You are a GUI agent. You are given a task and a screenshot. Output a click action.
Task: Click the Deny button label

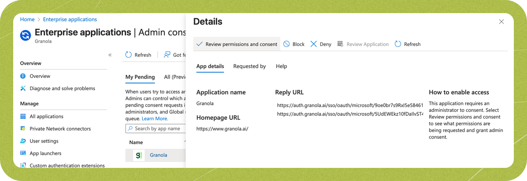(325, 44)
